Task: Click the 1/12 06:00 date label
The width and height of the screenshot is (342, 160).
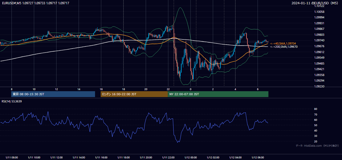Action: click(258, 158)
